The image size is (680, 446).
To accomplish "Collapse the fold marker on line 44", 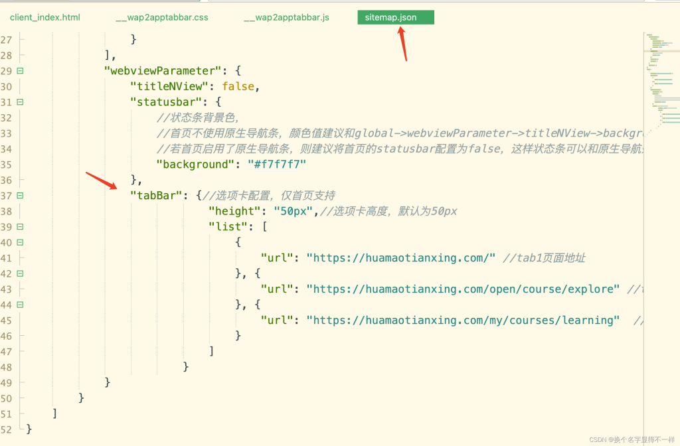I will coord(20,305).
